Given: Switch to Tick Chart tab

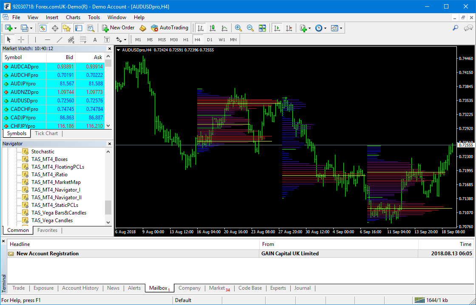Looking at the screenshot, I should pos(46,133).
